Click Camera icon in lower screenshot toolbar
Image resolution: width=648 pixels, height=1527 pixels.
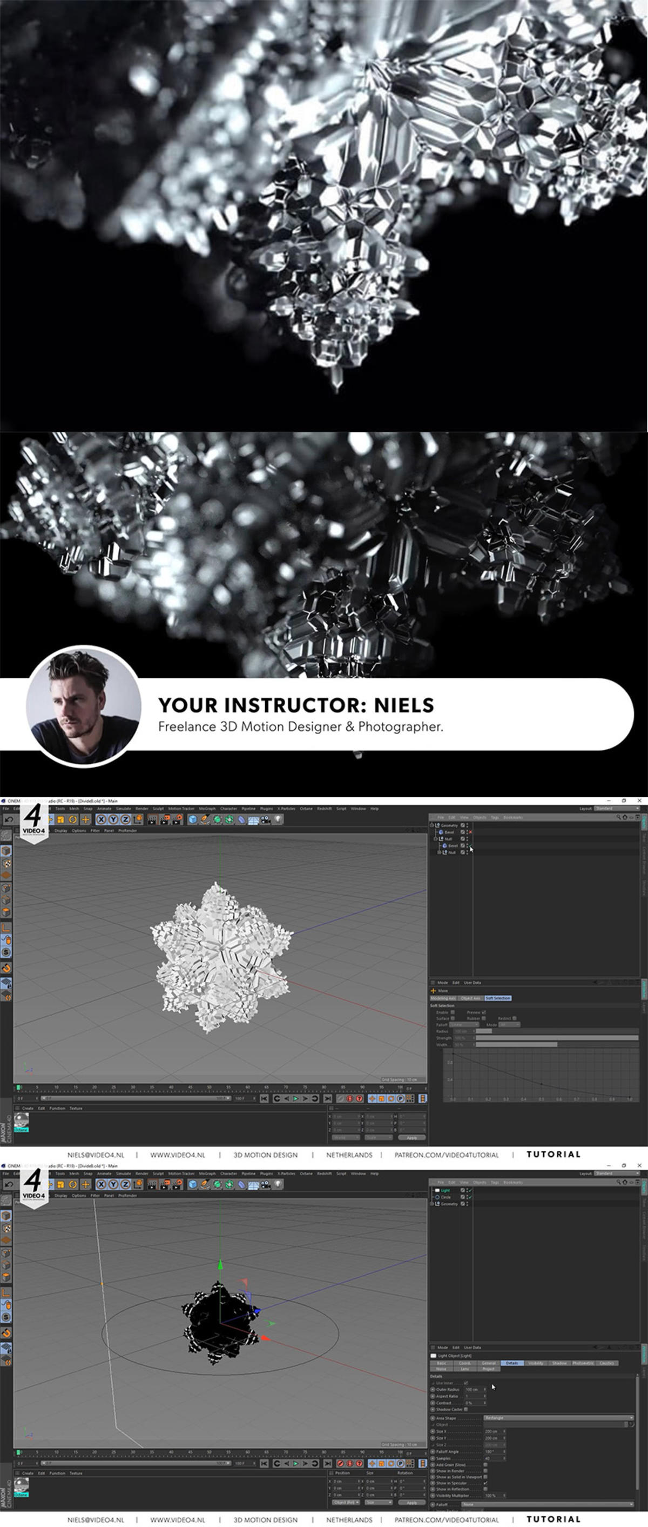coord(265,1184)
